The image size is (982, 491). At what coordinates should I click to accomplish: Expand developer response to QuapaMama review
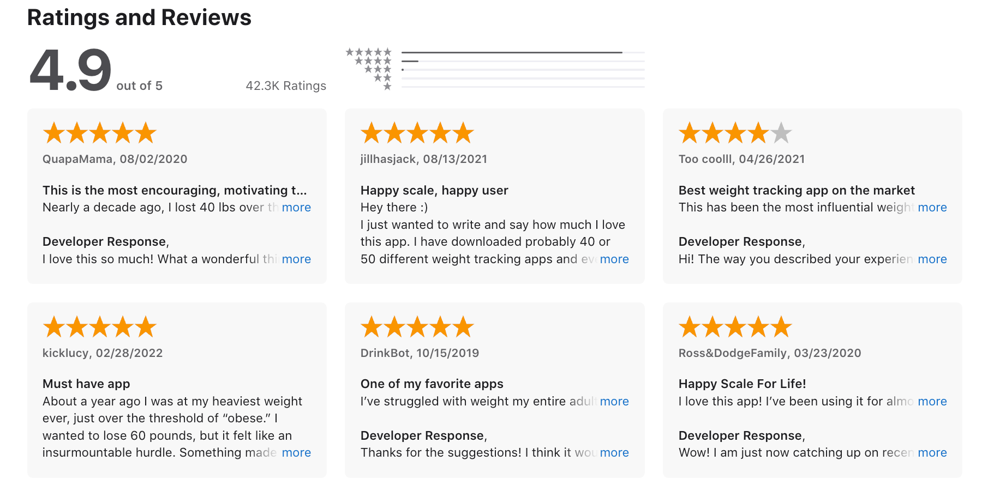(x=296, y=259)
